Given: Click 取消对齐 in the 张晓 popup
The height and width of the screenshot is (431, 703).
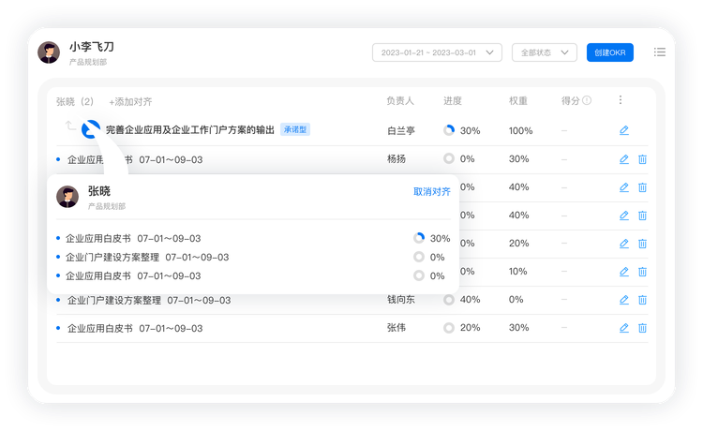Looking at the screenshot, I should tap(432, 191).
